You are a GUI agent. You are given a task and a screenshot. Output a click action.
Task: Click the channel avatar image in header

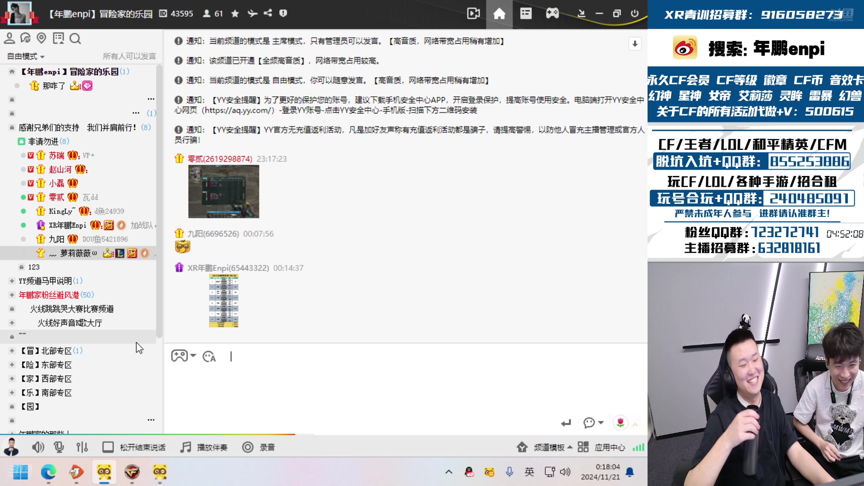pyautogui.click(x=20, y=13)
